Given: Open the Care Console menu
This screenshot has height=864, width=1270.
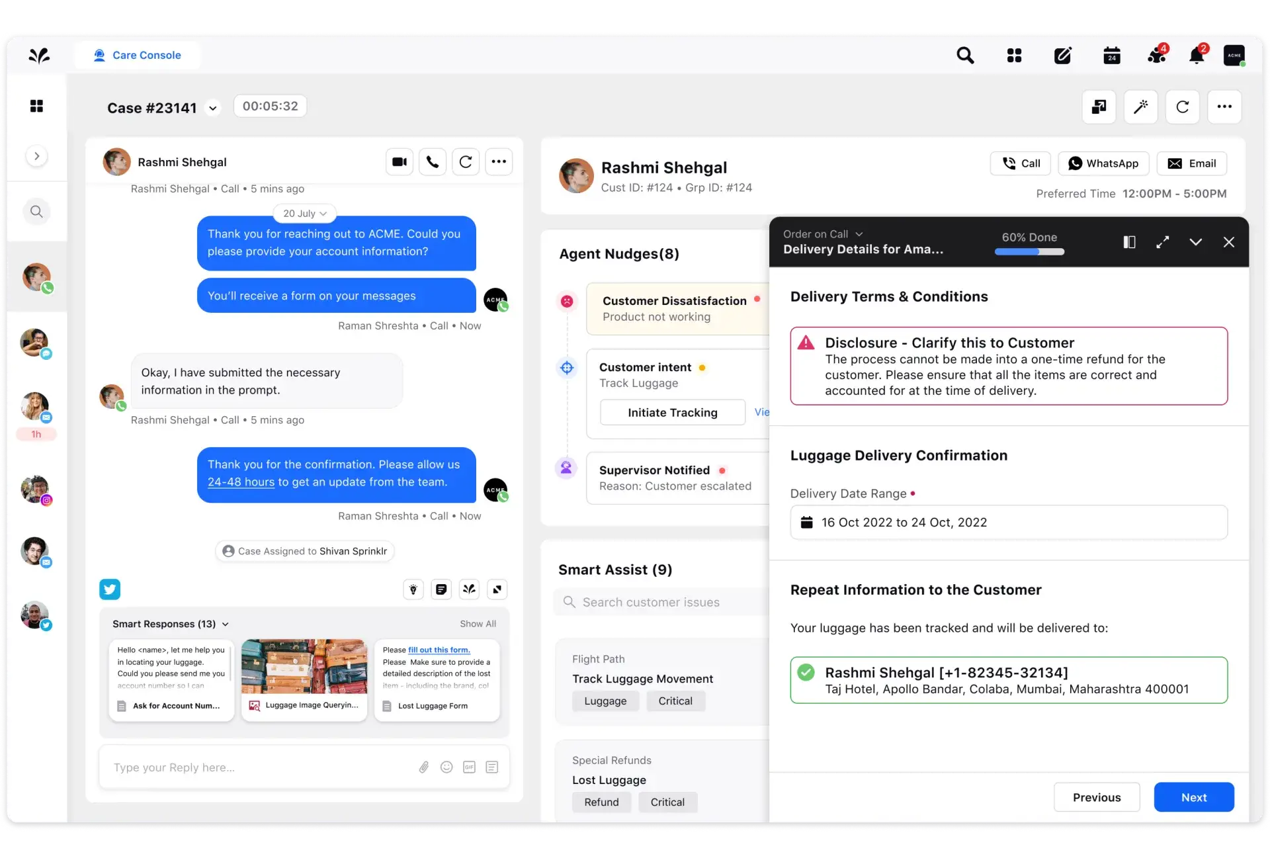Looking at the screenshot, I should (x=137, y=55).
